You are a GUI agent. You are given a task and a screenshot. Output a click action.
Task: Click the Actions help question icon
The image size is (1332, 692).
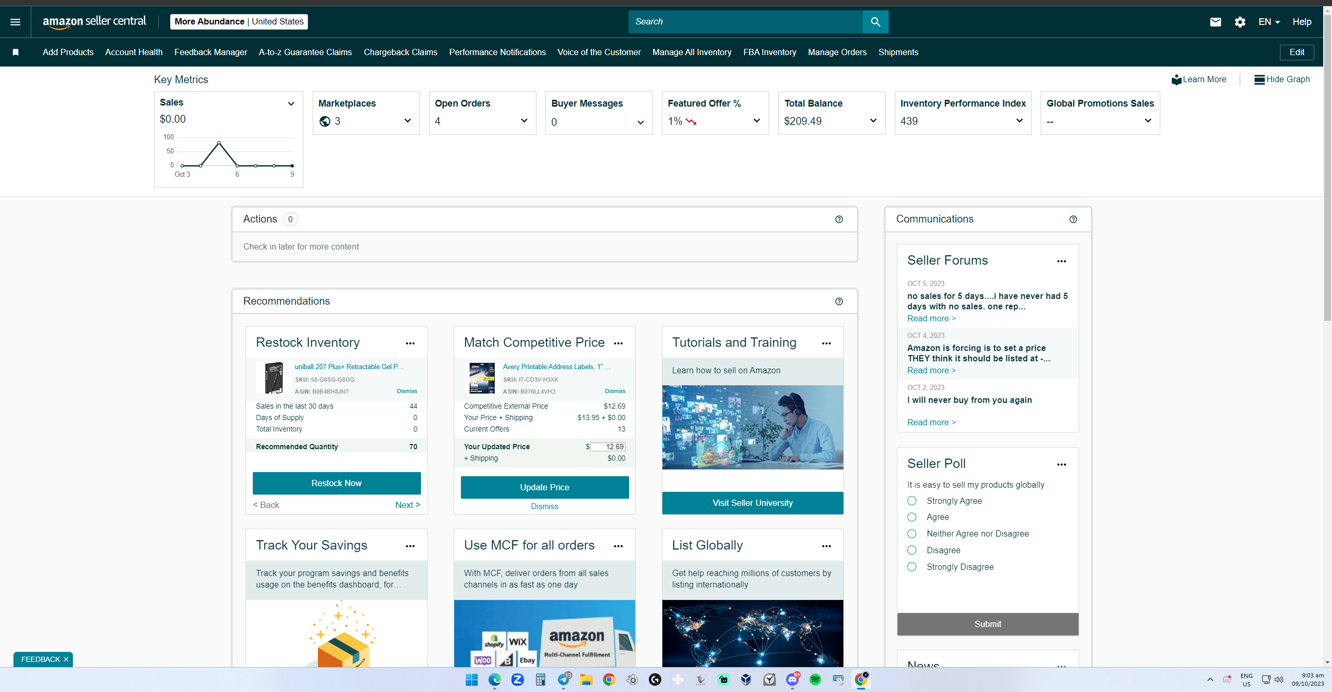tap(839, 219)
